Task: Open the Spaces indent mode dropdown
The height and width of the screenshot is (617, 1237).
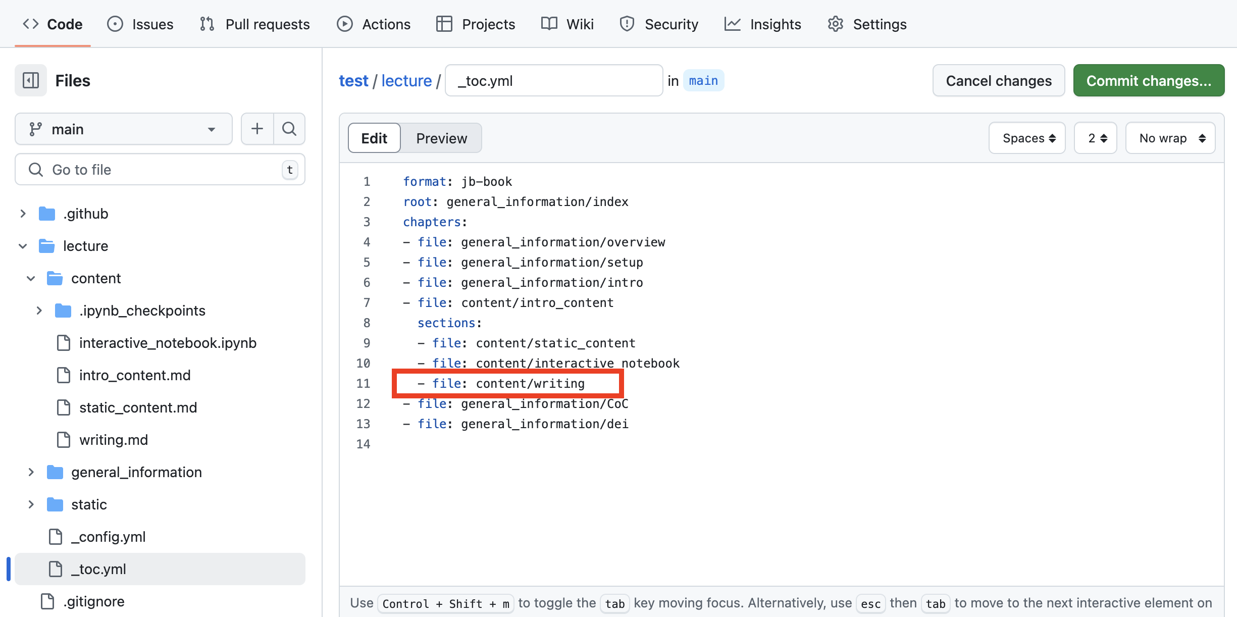Action: tap(1027, 137)
